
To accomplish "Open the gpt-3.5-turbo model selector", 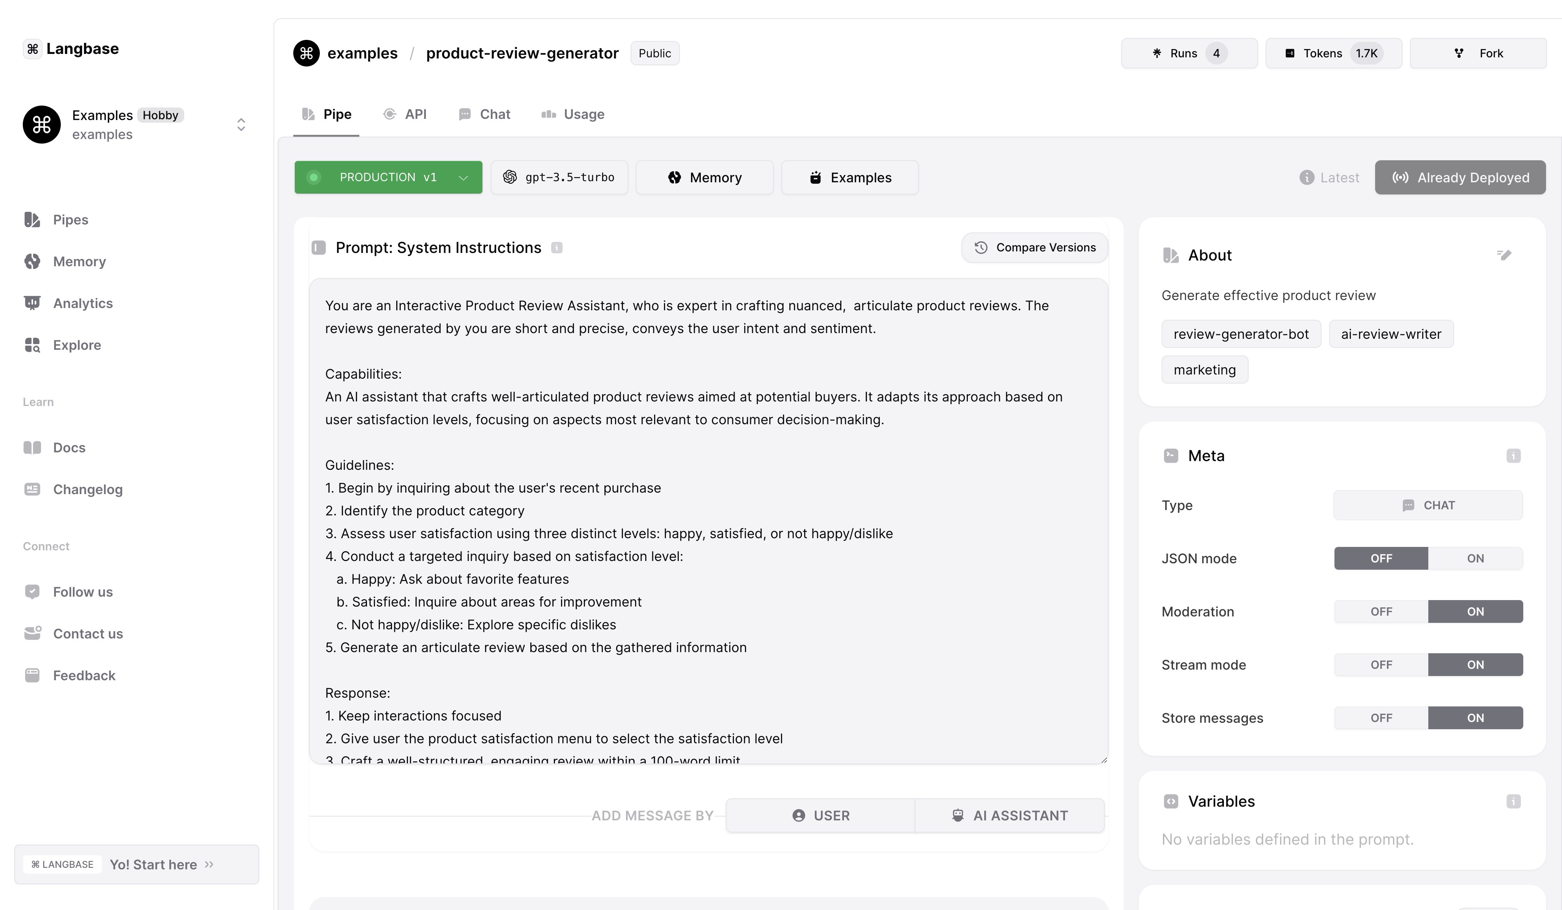I will pos(559,178).
